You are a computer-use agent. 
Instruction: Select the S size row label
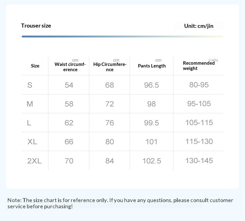click(30, 85)
